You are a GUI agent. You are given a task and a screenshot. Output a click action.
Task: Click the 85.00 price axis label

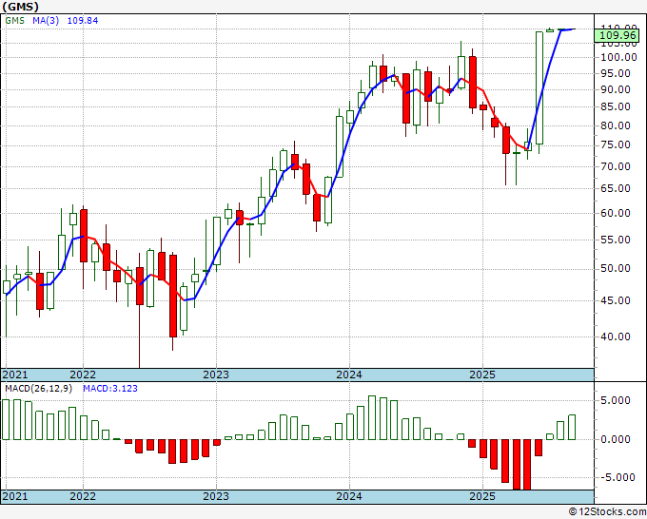pyautogui.click(x=616, y=106)
